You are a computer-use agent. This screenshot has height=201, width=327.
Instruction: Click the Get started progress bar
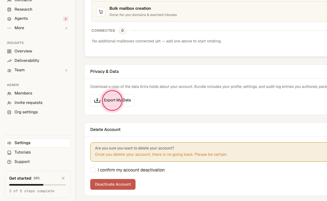click(37, 185)
